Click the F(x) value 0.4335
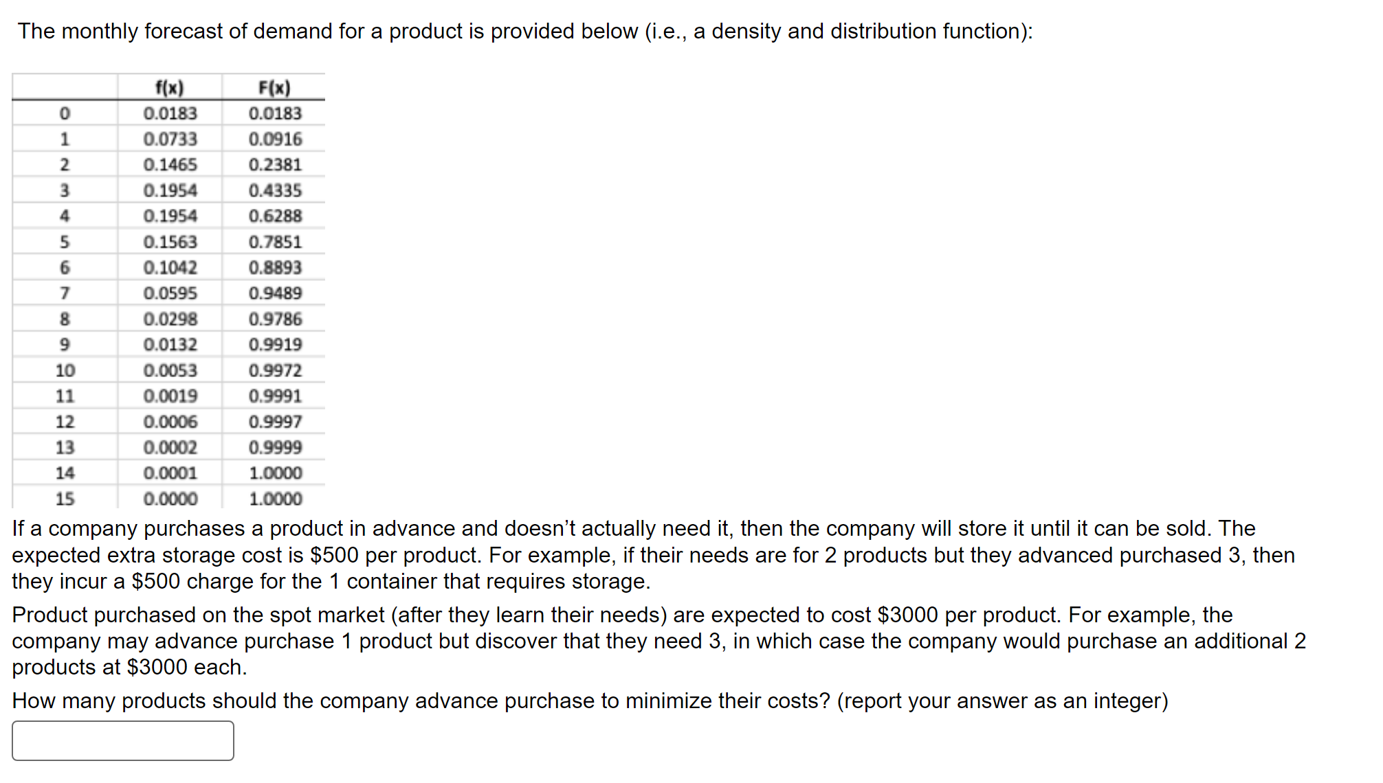Viewport: 1383px width, 783px height. point(275,191)
